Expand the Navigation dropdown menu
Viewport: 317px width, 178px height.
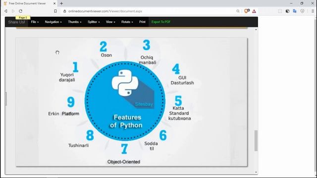(x=53, y=22)
